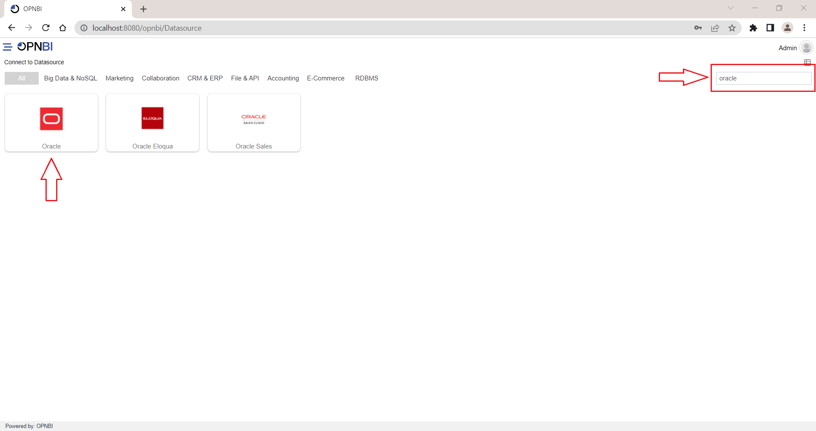Click the All category filter
816x431 pixels.
pos(22,78)
